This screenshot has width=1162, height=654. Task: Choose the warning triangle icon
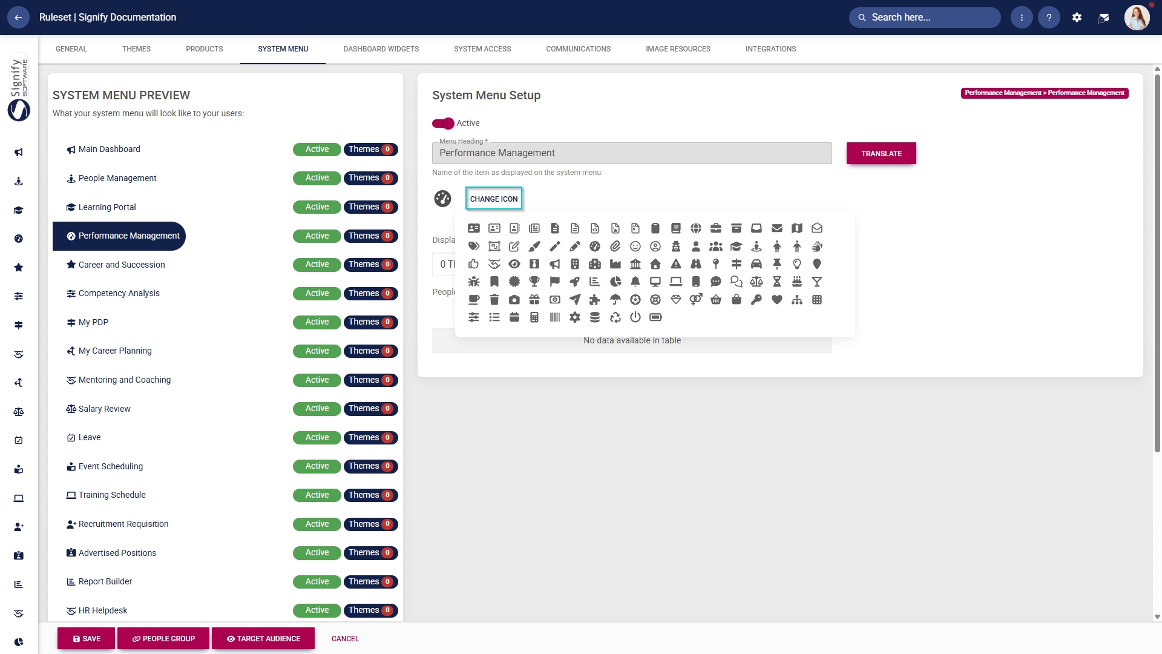676,264
